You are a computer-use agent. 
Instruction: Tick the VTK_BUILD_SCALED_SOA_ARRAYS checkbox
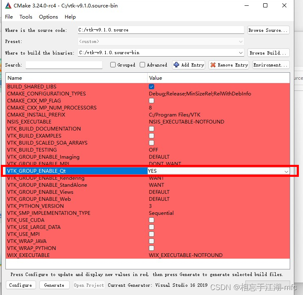[x=152, y=143]
